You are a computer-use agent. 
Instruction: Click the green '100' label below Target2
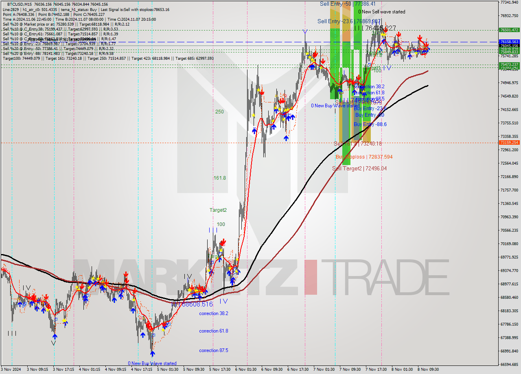[221, 224]
